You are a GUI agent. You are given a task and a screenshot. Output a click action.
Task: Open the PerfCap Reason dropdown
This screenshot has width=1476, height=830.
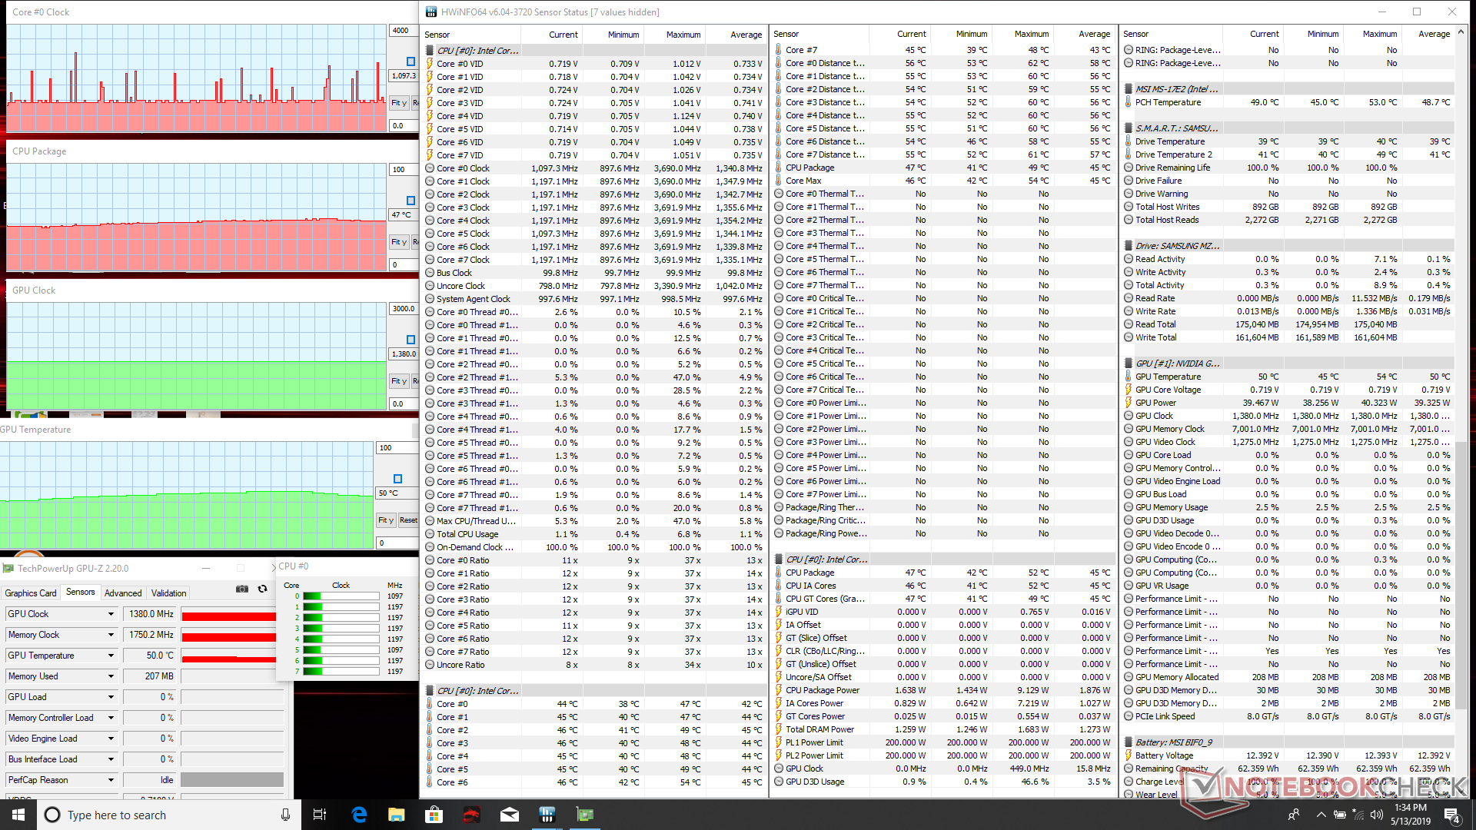point(111,780)
